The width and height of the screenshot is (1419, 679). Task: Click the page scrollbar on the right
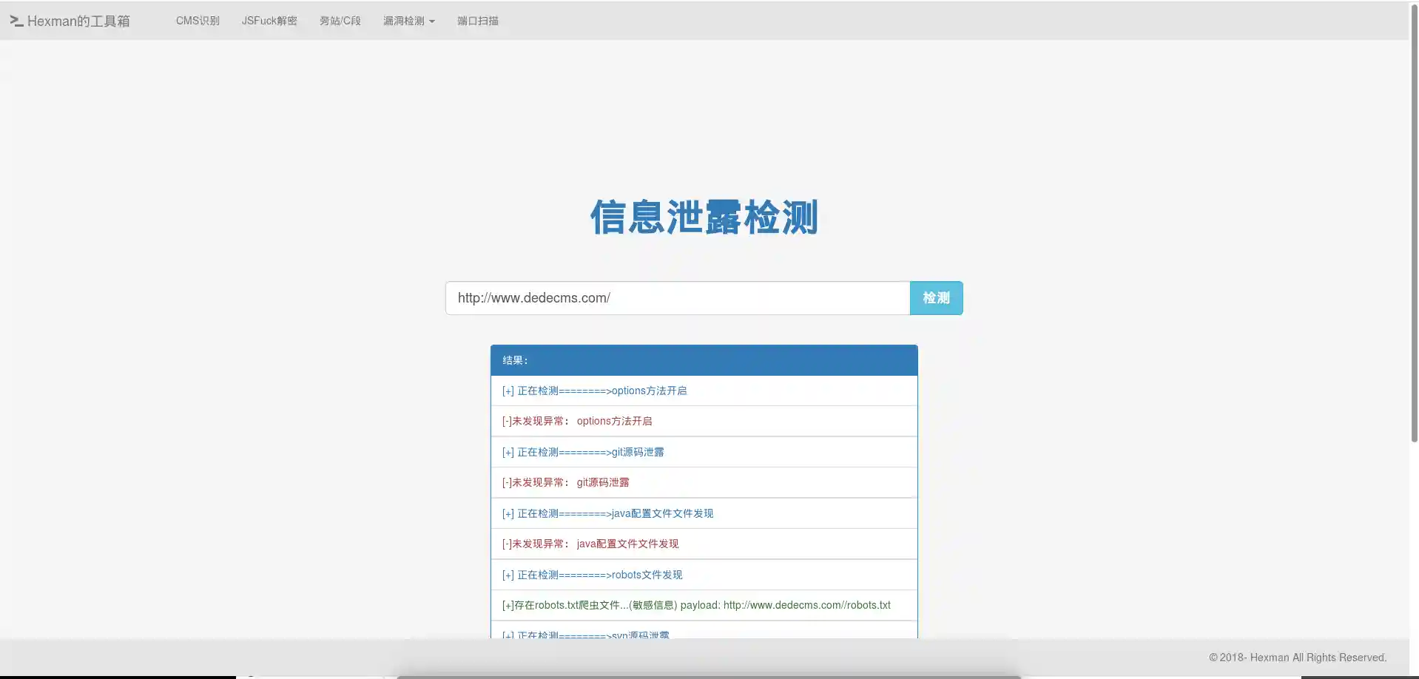(x=1413, y=222)
